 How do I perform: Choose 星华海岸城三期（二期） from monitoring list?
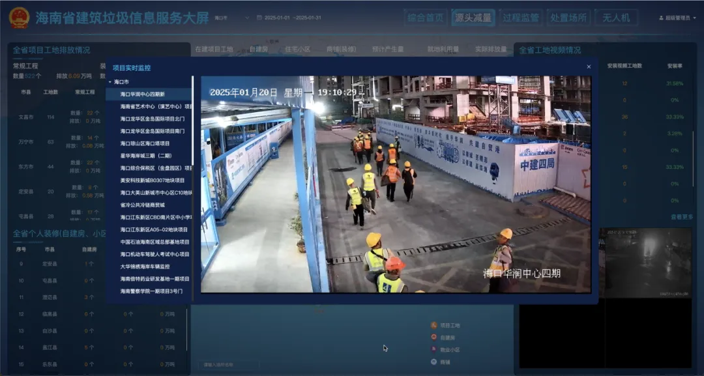pos(146,156)
